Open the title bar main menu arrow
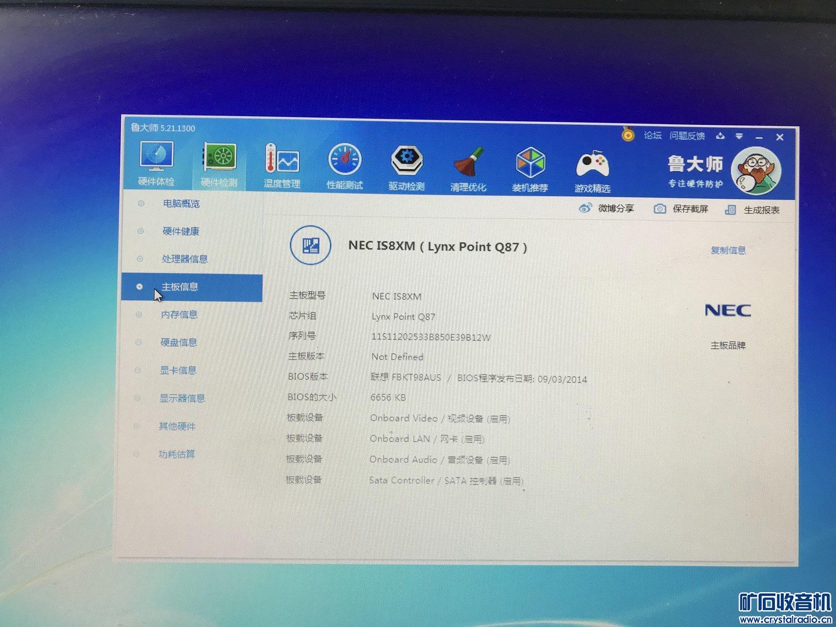836x627 pixels. pyautogui.click(x=739, y=136)
